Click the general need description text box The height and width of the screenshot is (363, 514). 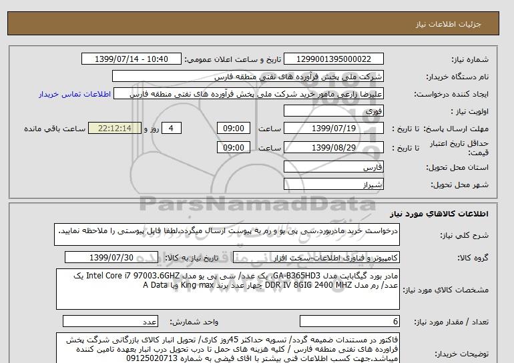(x=227, y=234)
